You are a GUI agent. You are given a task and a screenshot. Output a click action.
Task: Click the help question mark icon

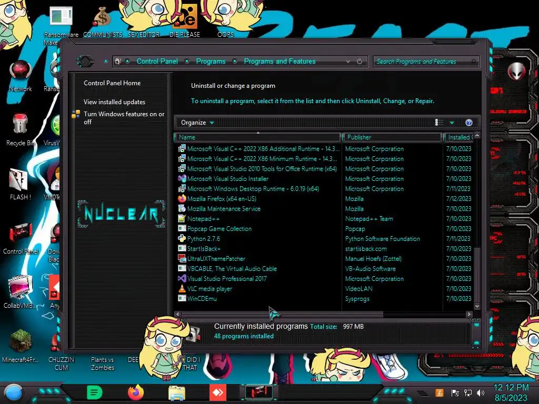468,123
